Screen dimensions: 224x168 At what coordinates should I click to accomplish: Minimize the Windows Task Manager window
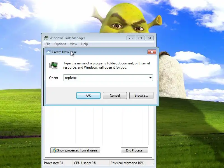point(131,38)
